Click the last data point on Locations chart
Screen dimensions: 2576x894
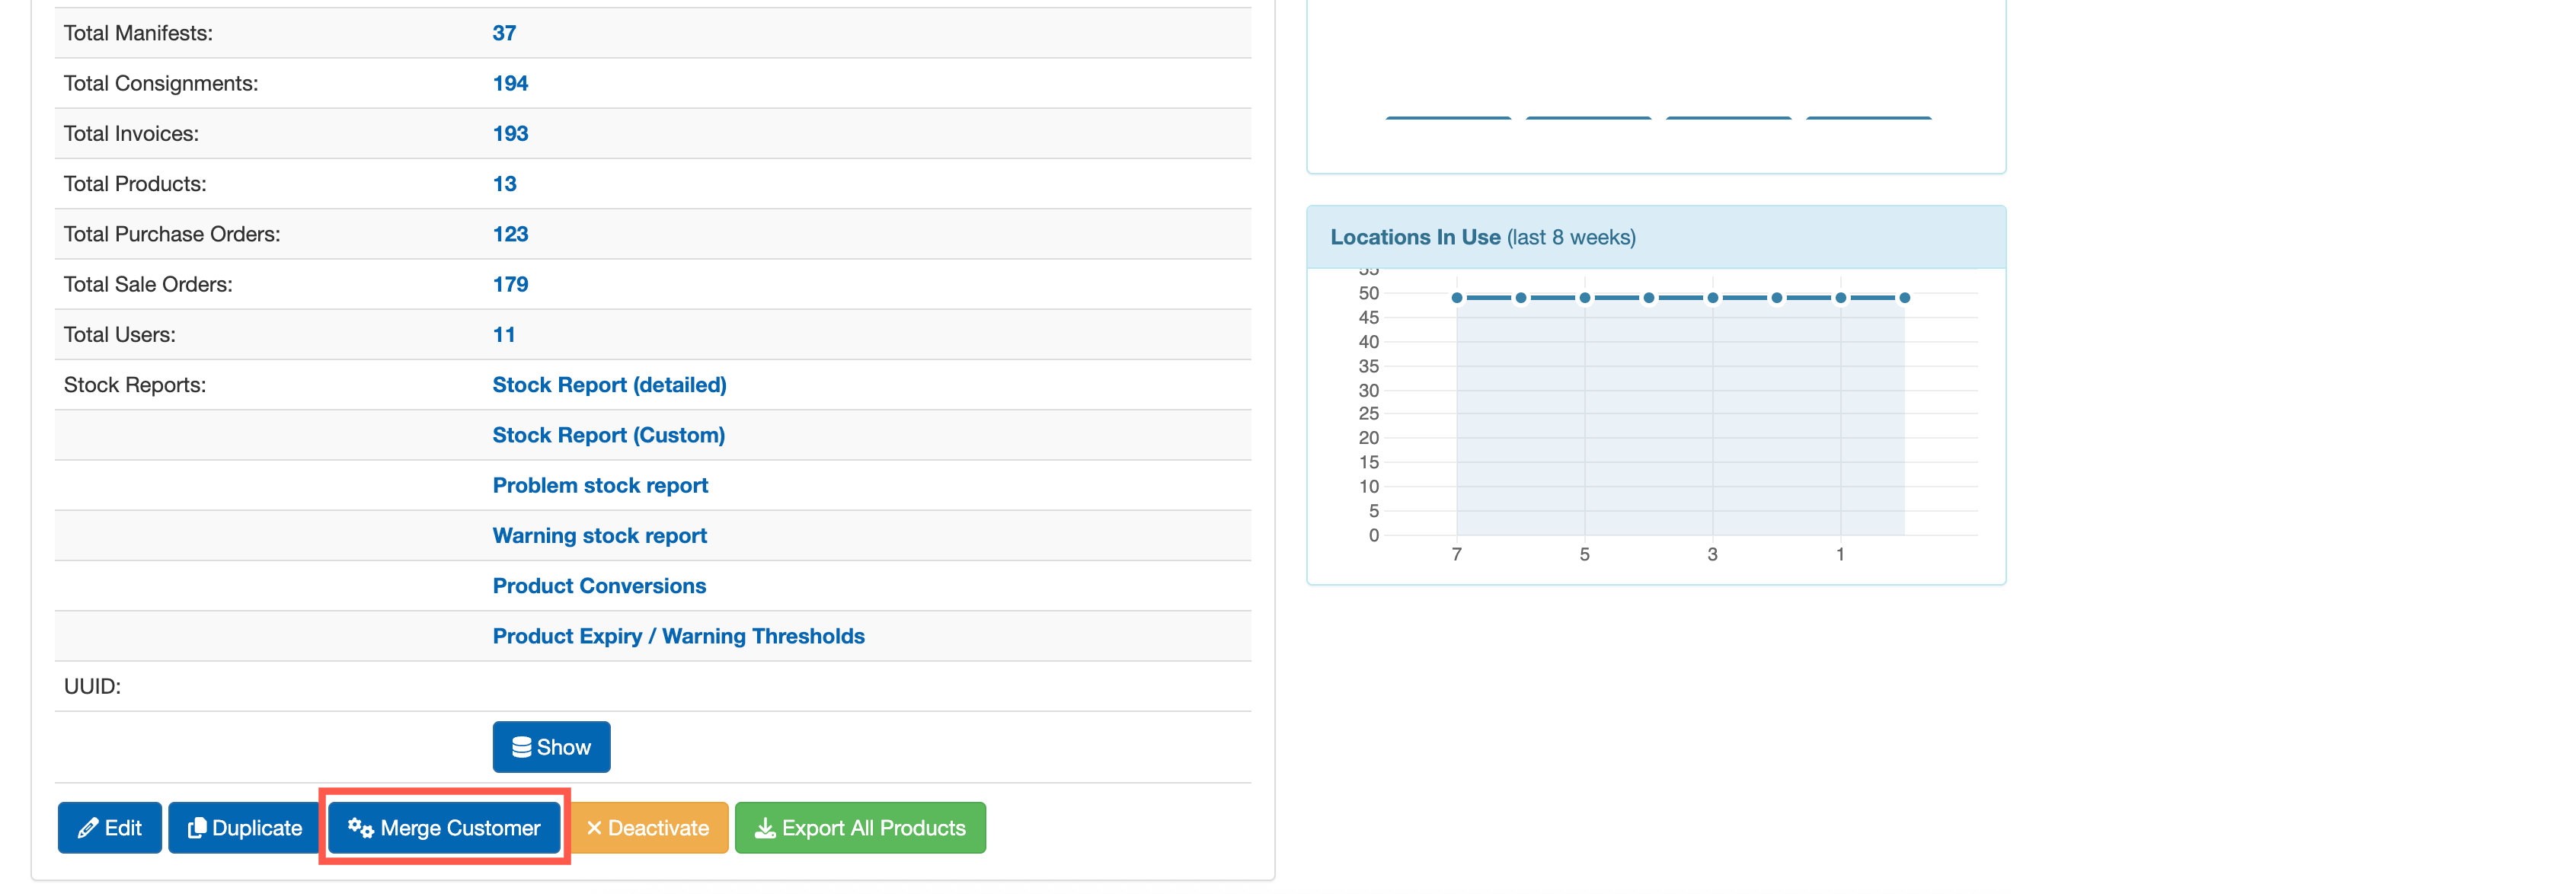1904,298
